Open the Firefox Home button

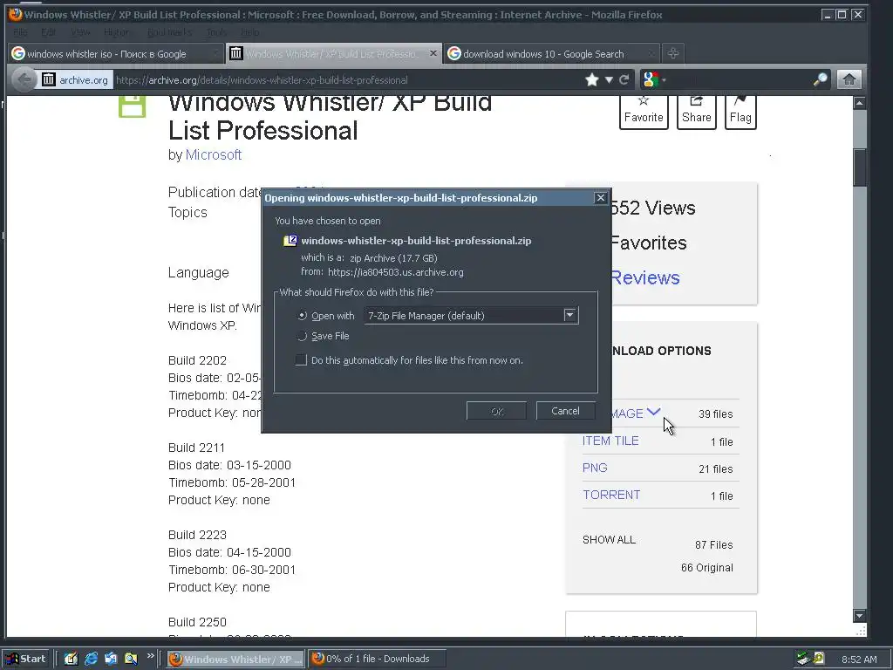(x=849, y=79)
